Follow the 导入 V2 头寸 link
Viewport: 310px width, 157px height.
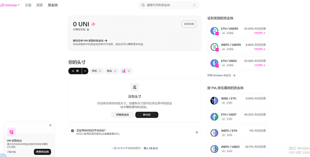[150, 148]
